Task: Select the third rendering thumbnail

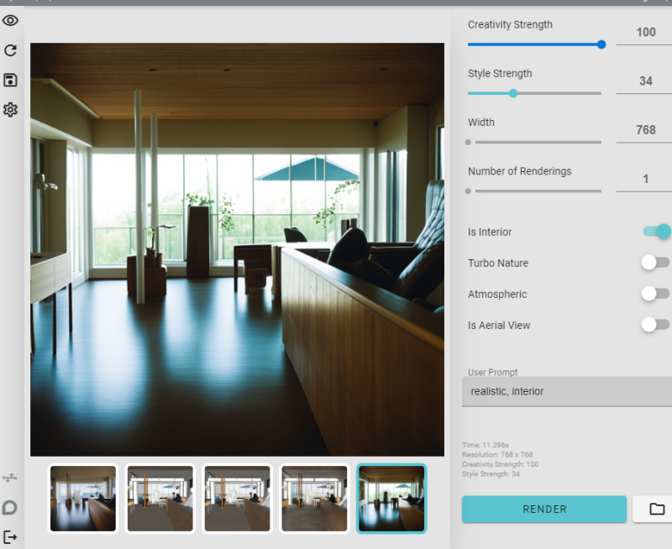Action: pos(237,499)
